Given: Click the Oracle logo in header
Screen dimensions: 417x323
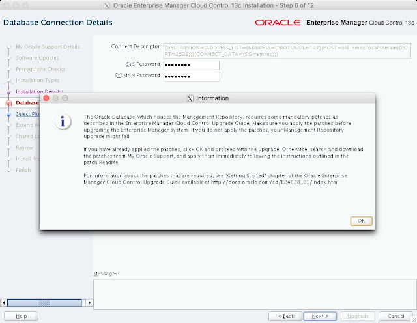Looking at the screenshot, I should (x=278, y=23).
